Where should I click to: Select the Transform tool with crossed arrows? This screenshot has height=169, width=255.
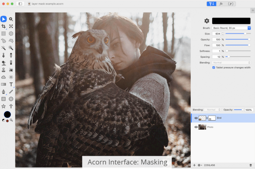11,26
